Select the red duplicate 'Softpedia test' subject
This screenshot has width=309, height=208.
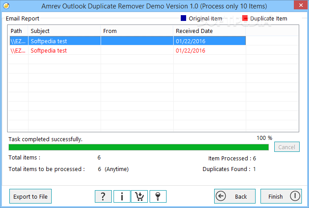click(x=49, y=50)
